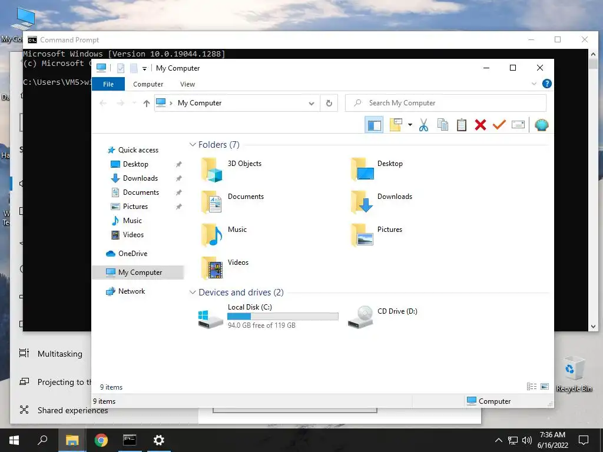The image size is (603, 452).
Task: Click the New folder quick access icon in title bar
Action: click(134, 68)
